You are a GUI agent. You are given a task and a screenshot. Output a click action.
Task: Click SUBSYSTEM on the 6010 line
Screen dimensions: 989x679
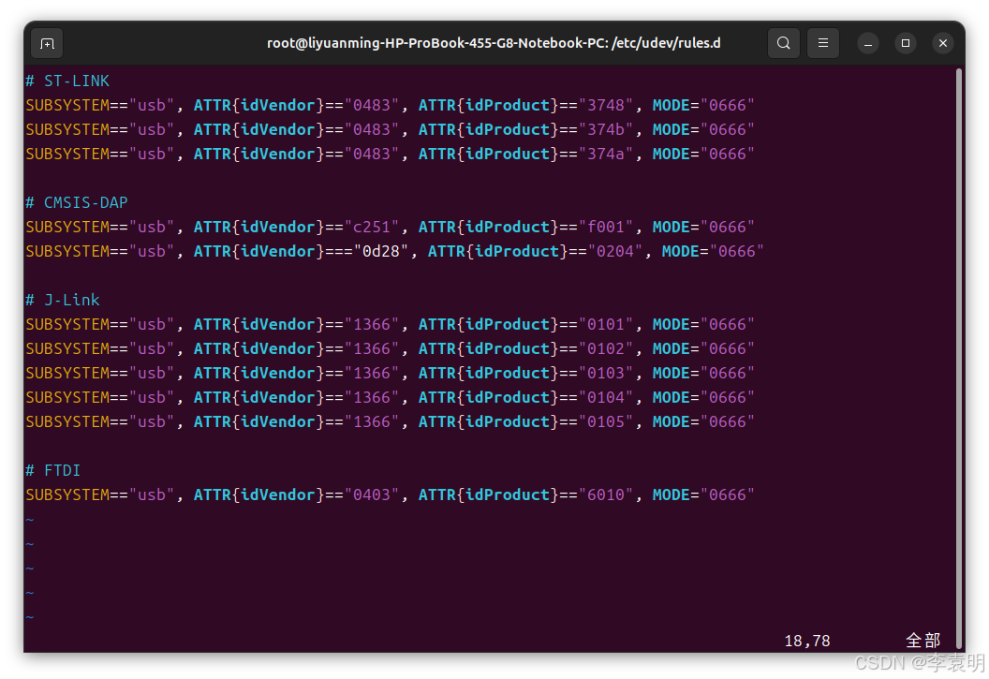click(67, 494)
